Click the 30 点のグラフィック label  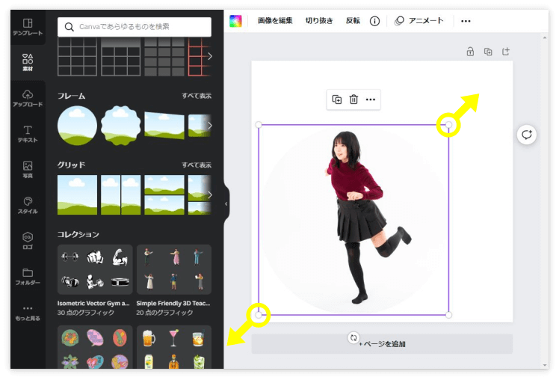[85, 313]
